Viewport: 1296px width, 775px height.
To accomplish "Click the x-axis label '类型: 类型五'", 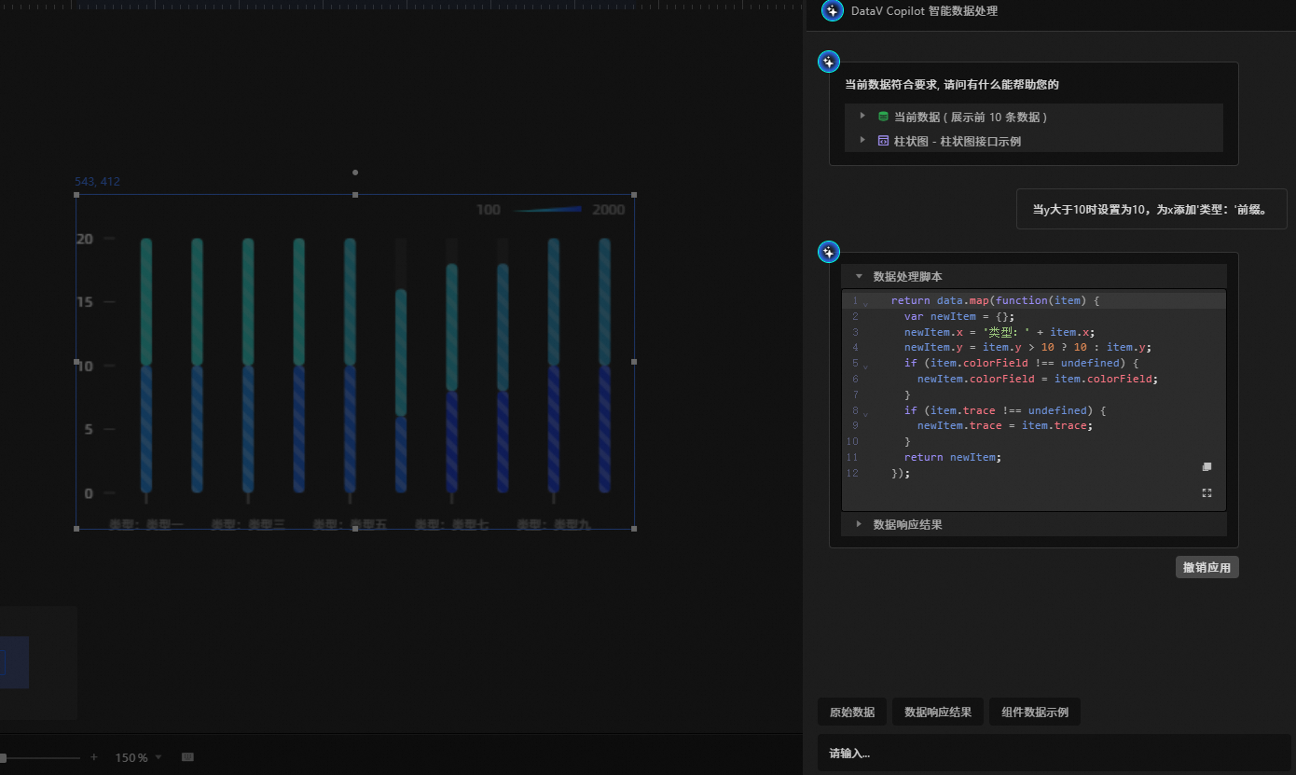I will pos(350,525).
